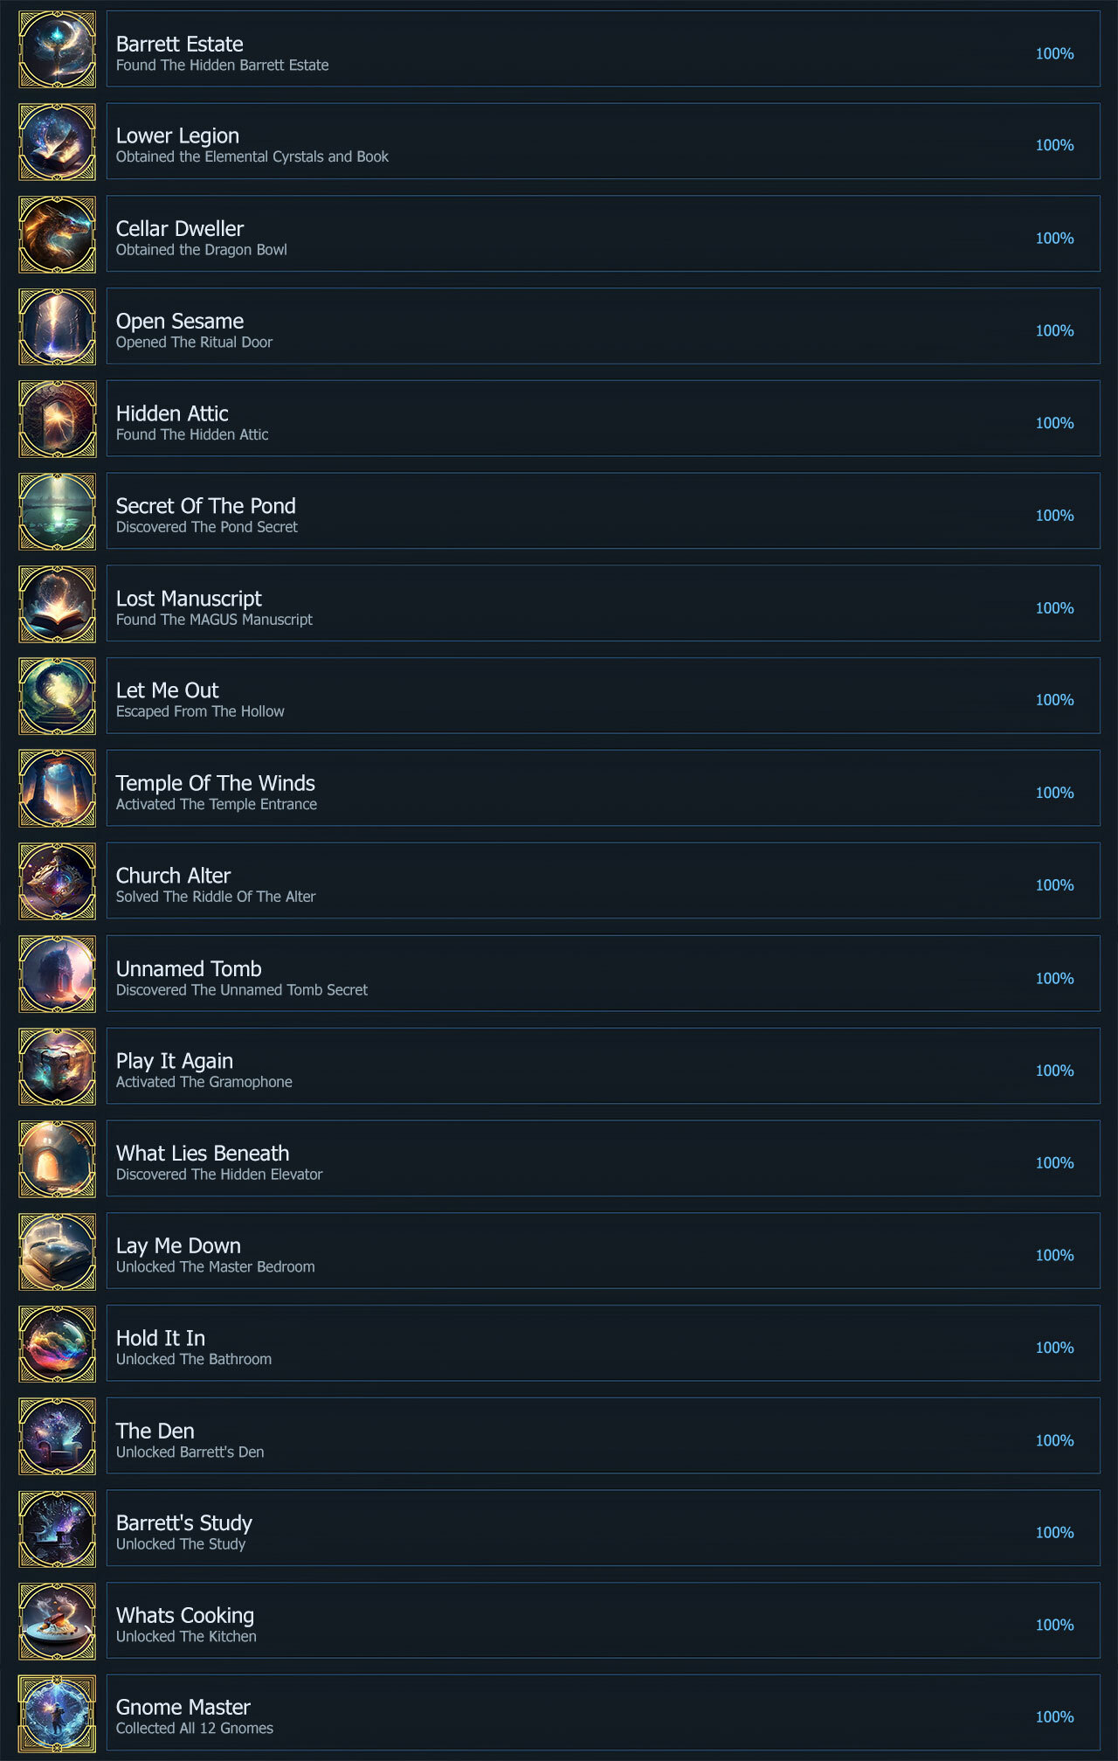Select the Play It Again achievement row
Screen dimensions: 1118x1761
pos(603,1066)
